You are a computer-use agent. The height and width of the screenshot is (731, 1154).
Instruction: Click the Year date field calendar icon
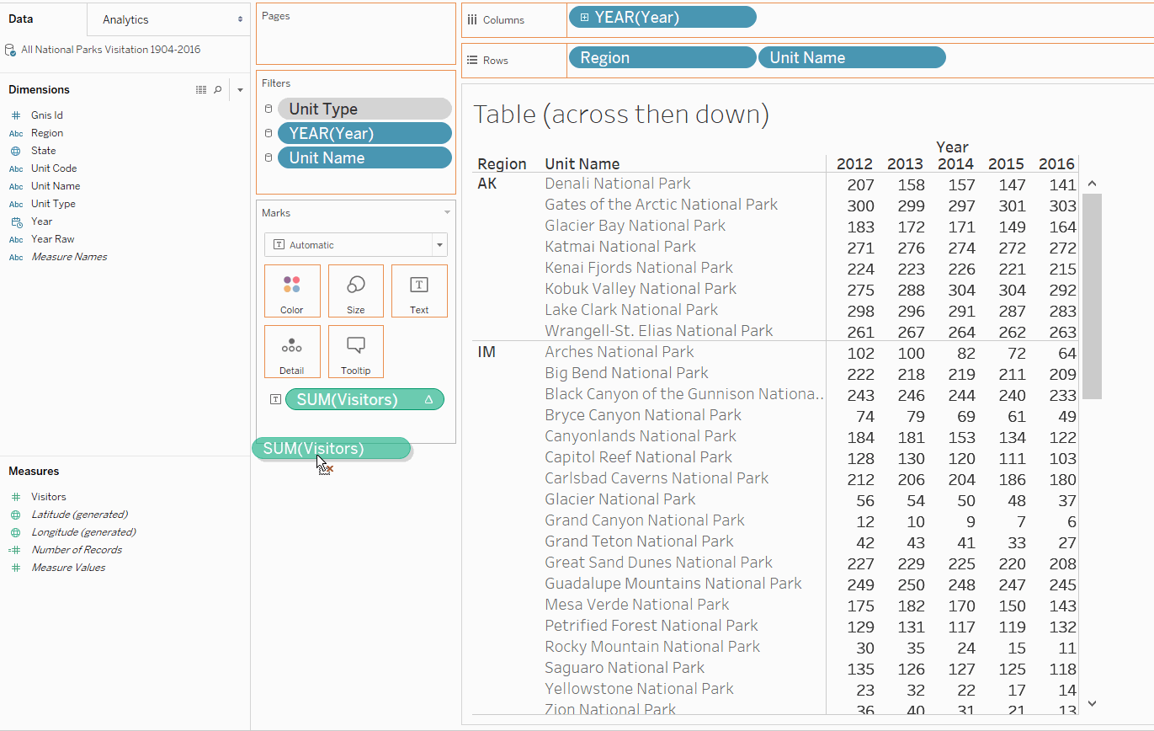[16, 221]
